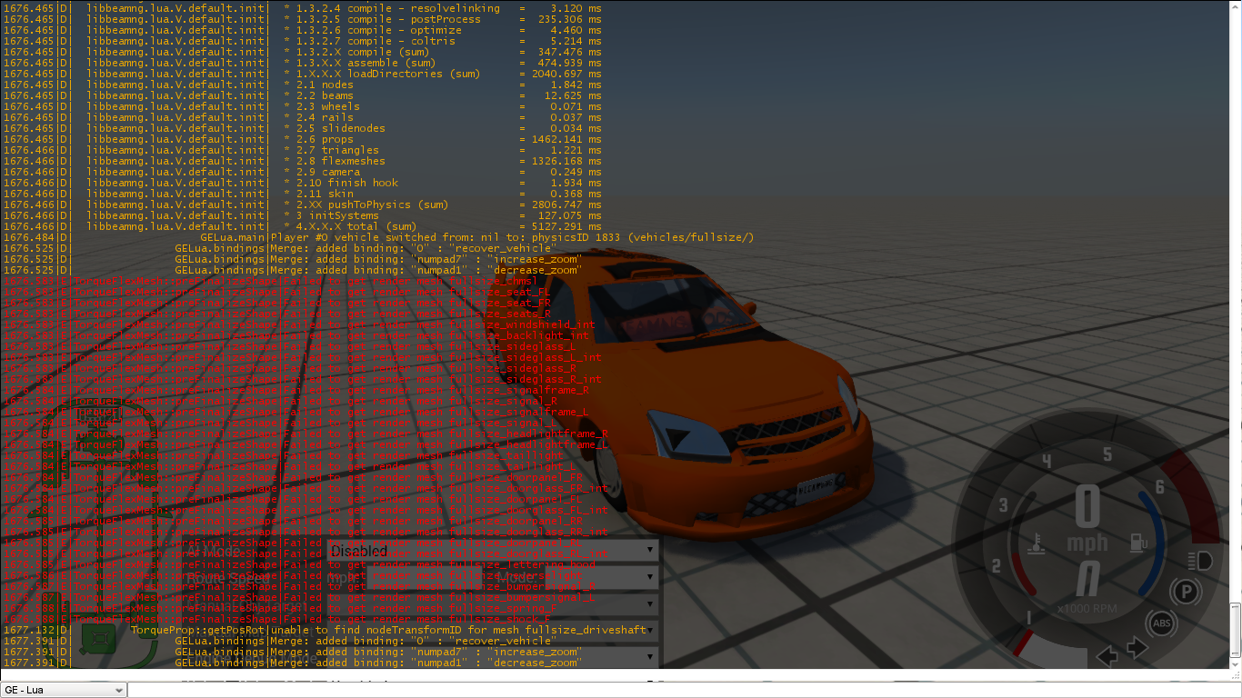
Task: Click the green fuel tank damage icon
Action: pyautogui.click(x=96, y=639)
